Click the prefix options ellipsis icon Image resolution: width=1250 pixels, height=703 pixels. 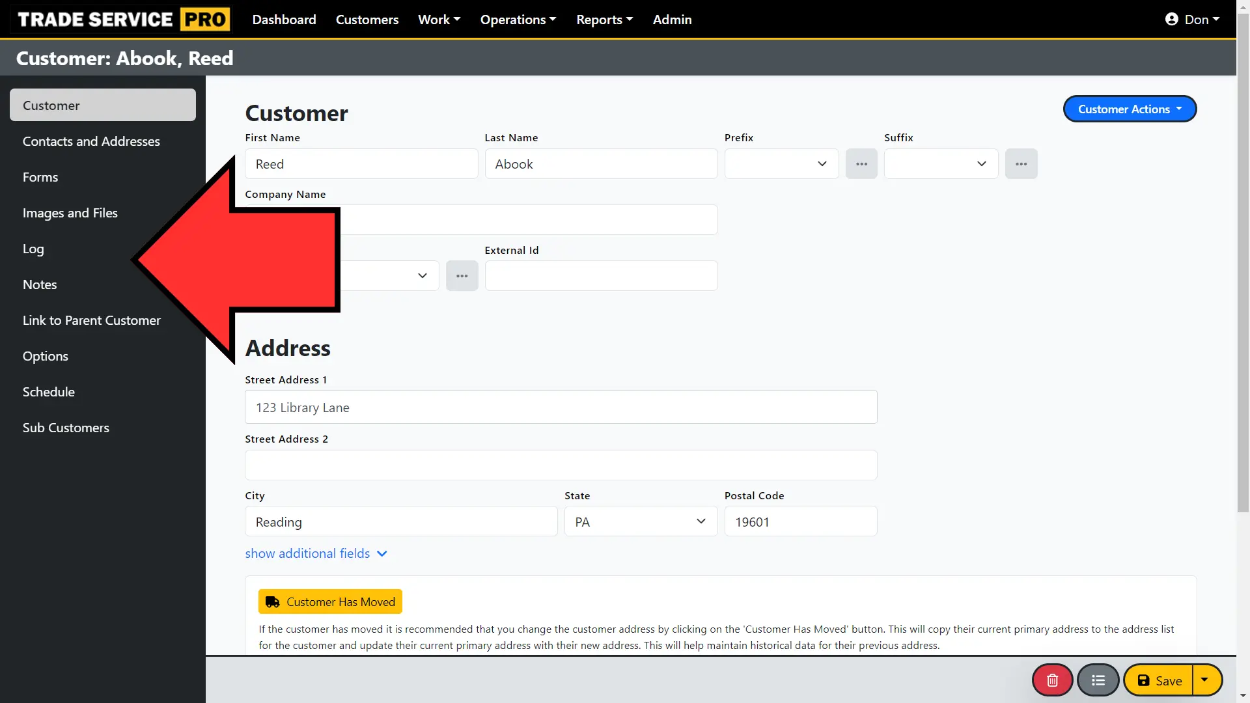pyautogui.click(x=861, y=163)
